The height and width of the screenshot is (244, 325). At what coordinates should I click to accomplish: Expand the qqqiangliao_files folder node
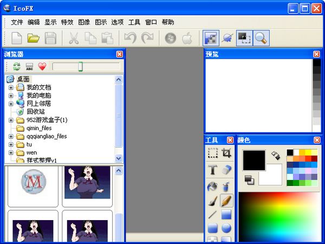tap(10, 137)
